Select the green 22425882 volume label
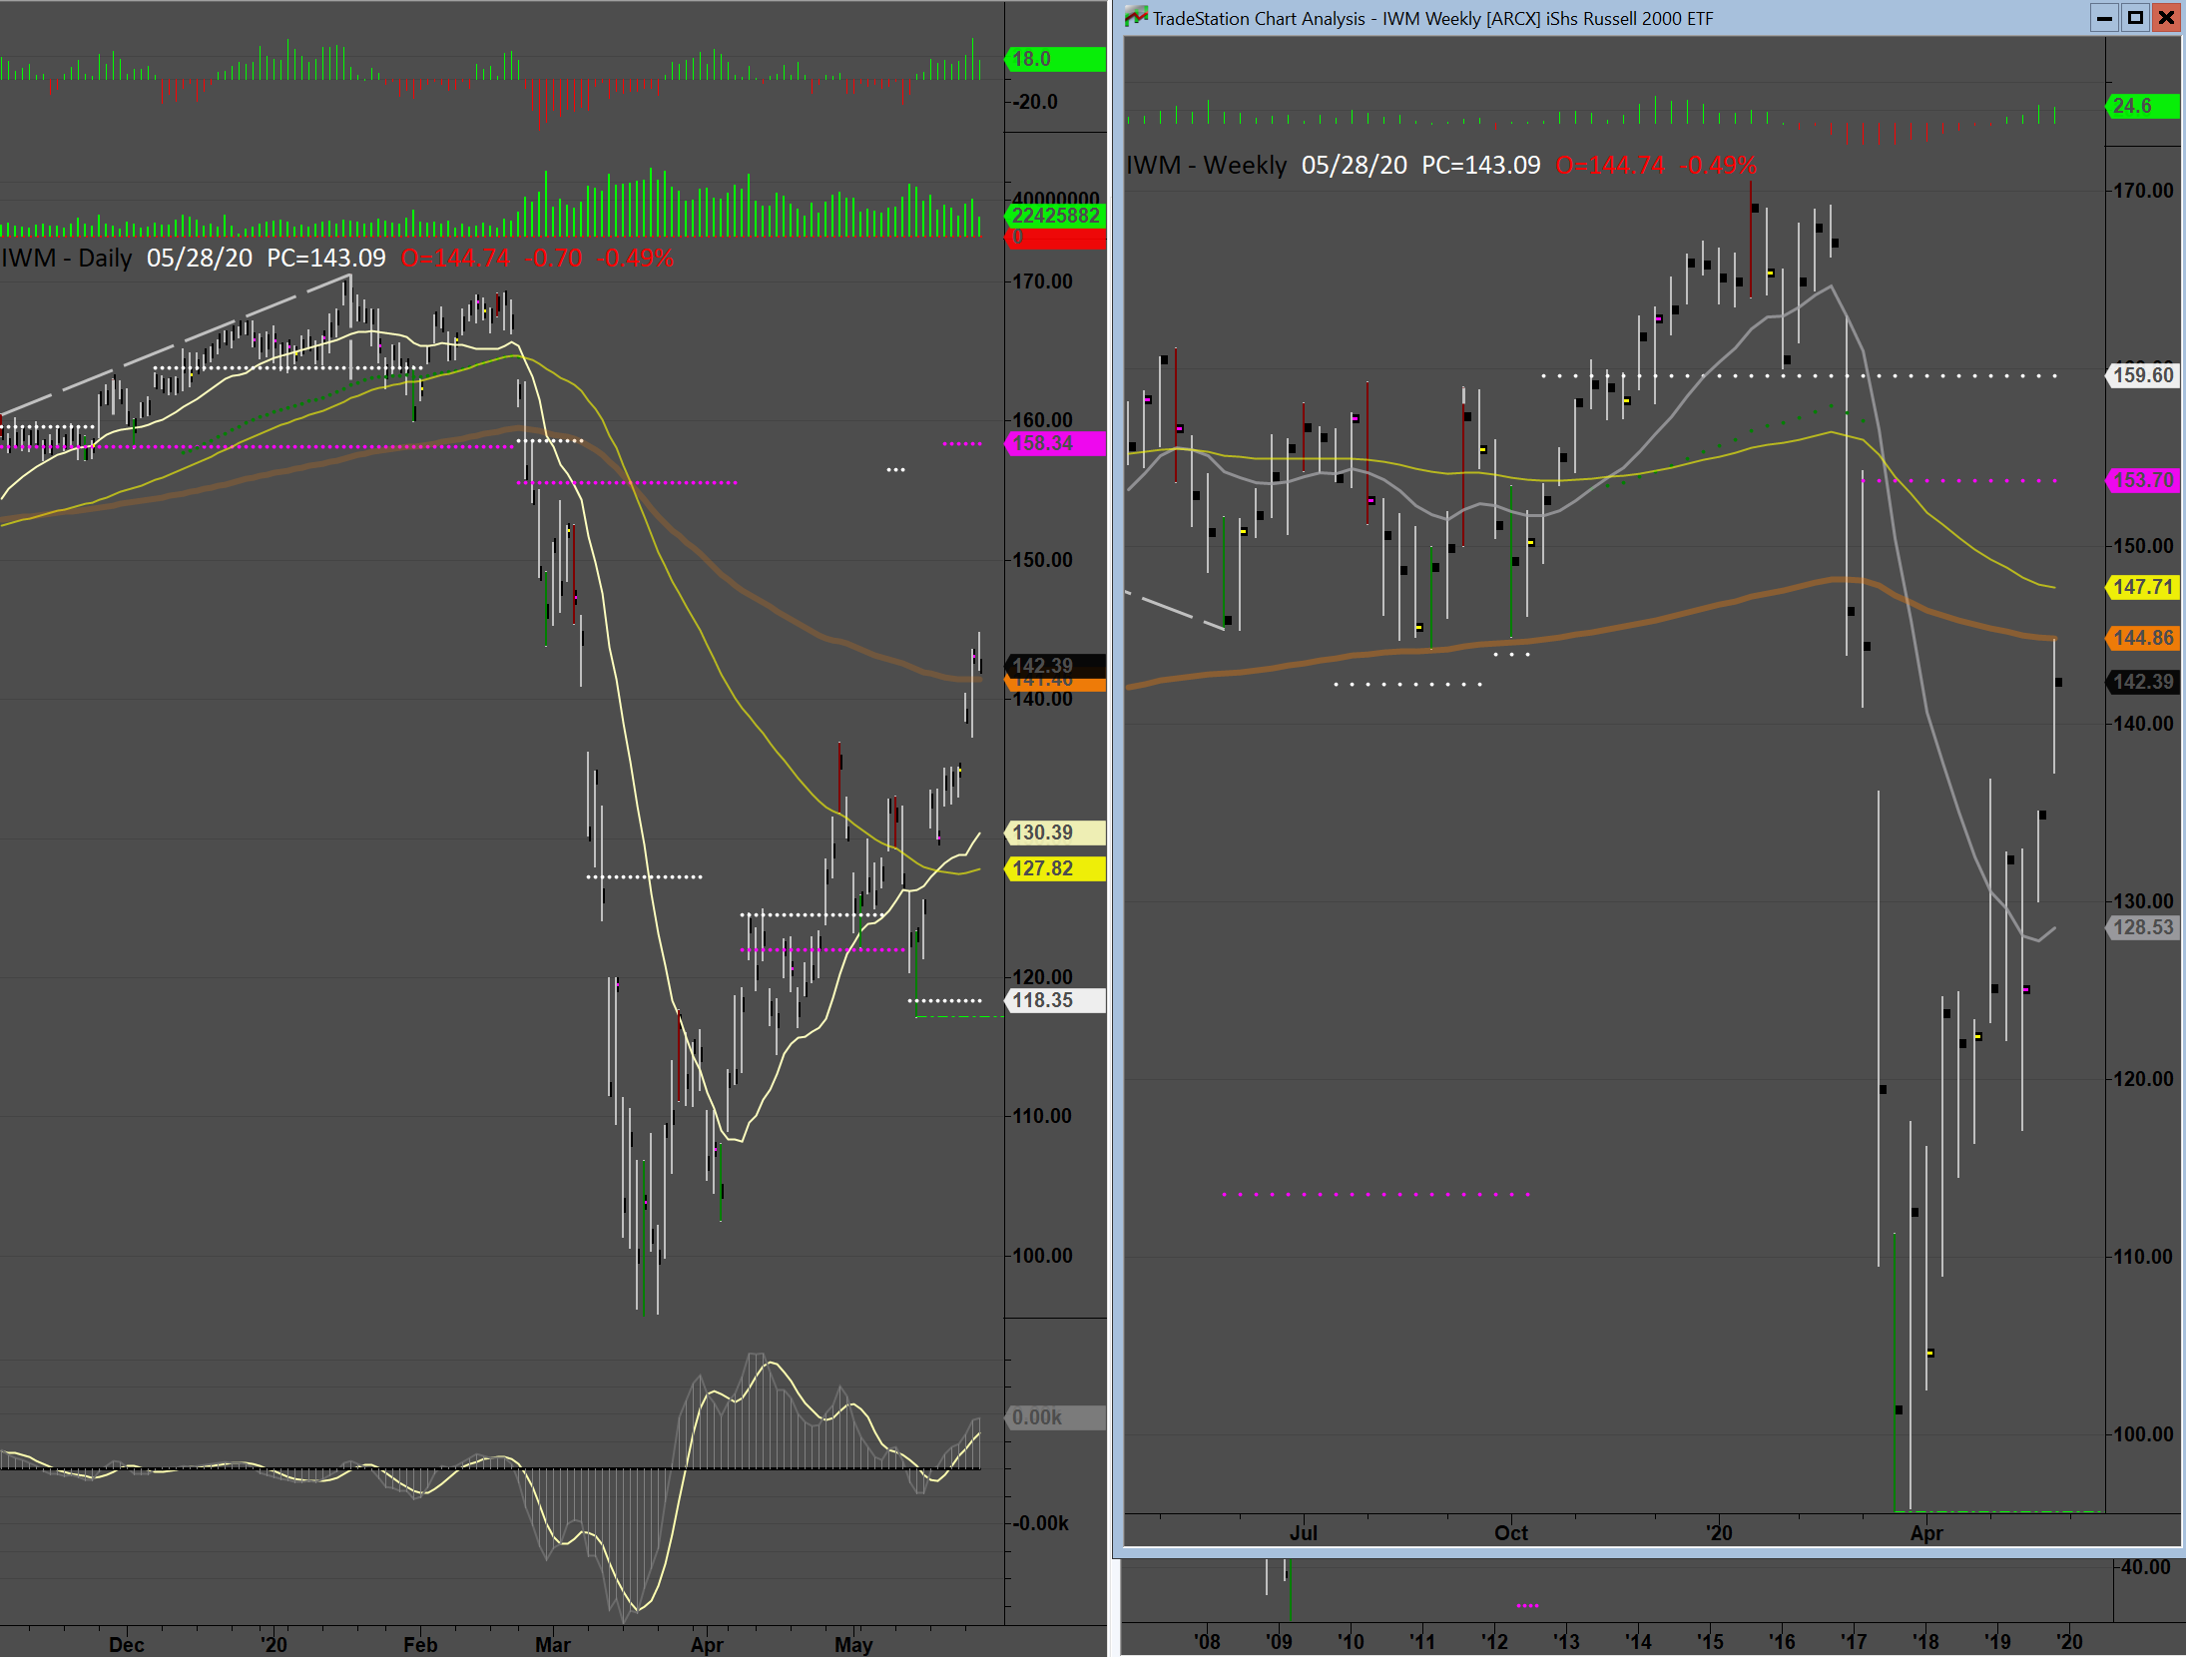 point(1056,216)
